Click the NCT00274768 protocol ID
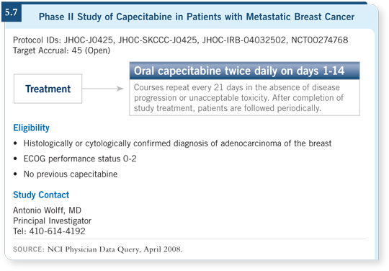Image resolution: width=389 pixels, height=271 pixels. (320, 40)
